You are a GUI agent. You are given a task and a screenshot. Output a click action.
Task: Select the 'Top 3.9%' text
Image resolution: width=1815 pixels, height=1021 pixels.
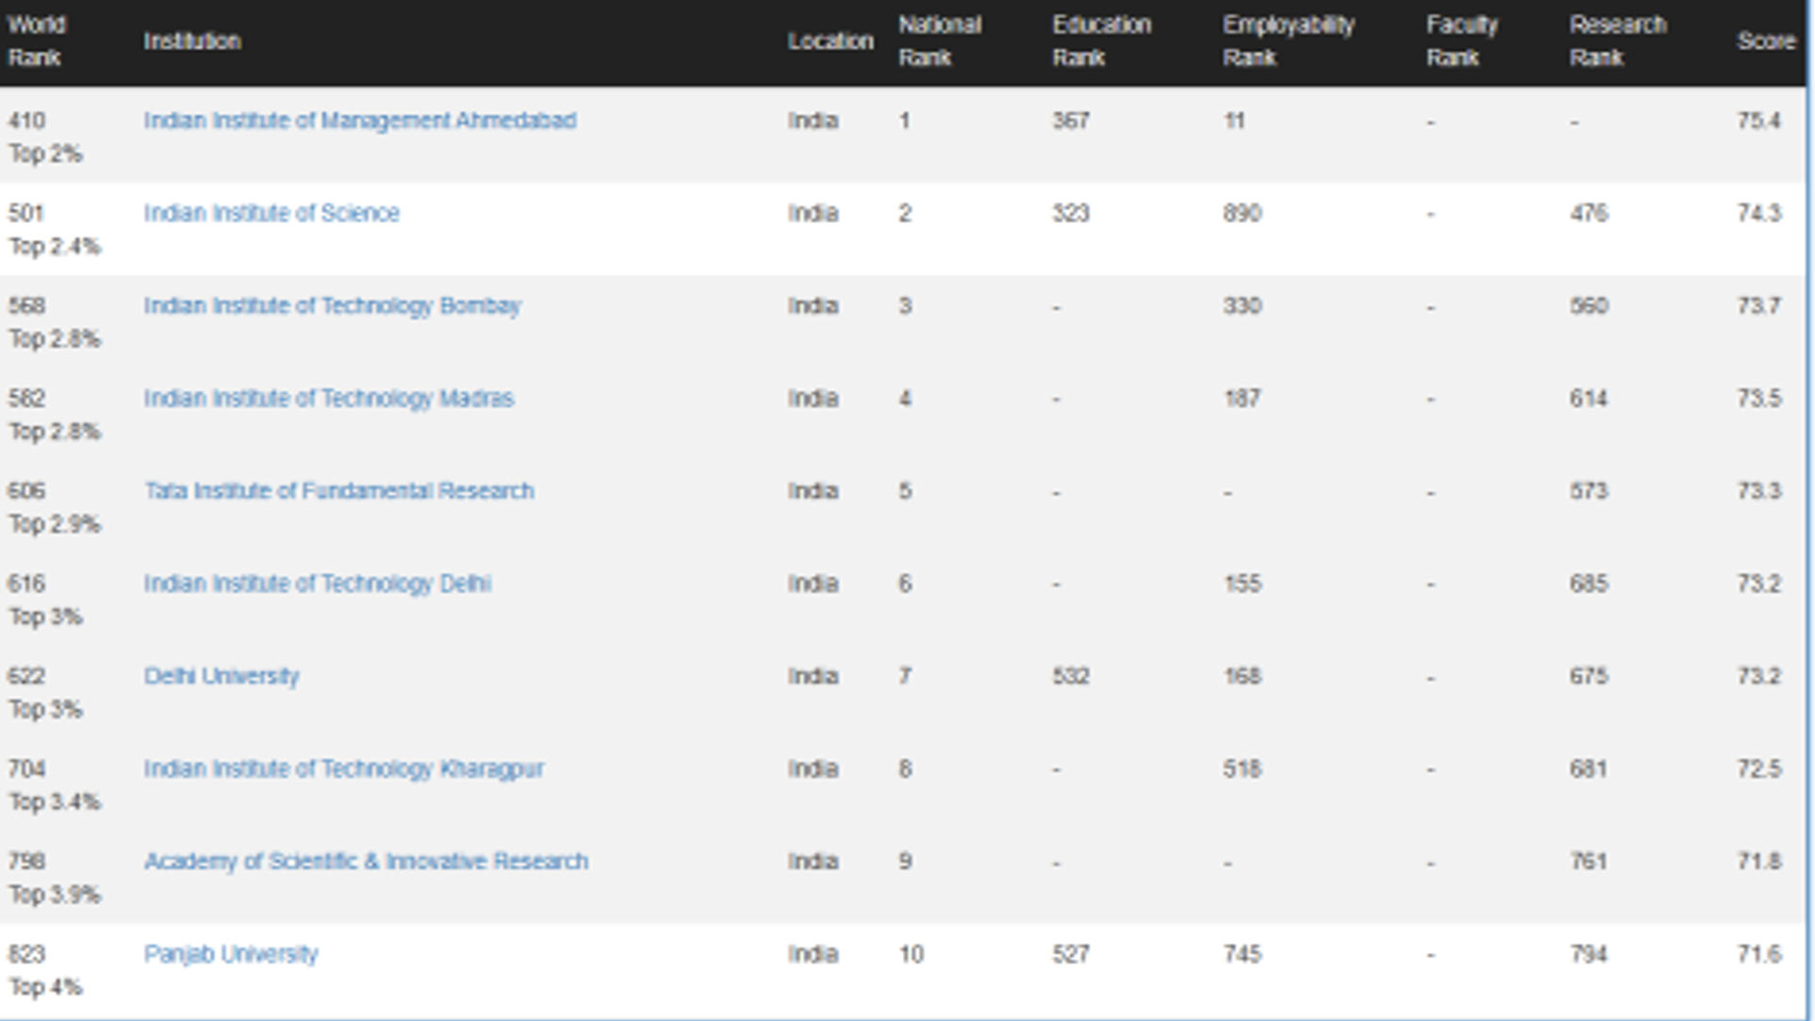click(55, 895)
